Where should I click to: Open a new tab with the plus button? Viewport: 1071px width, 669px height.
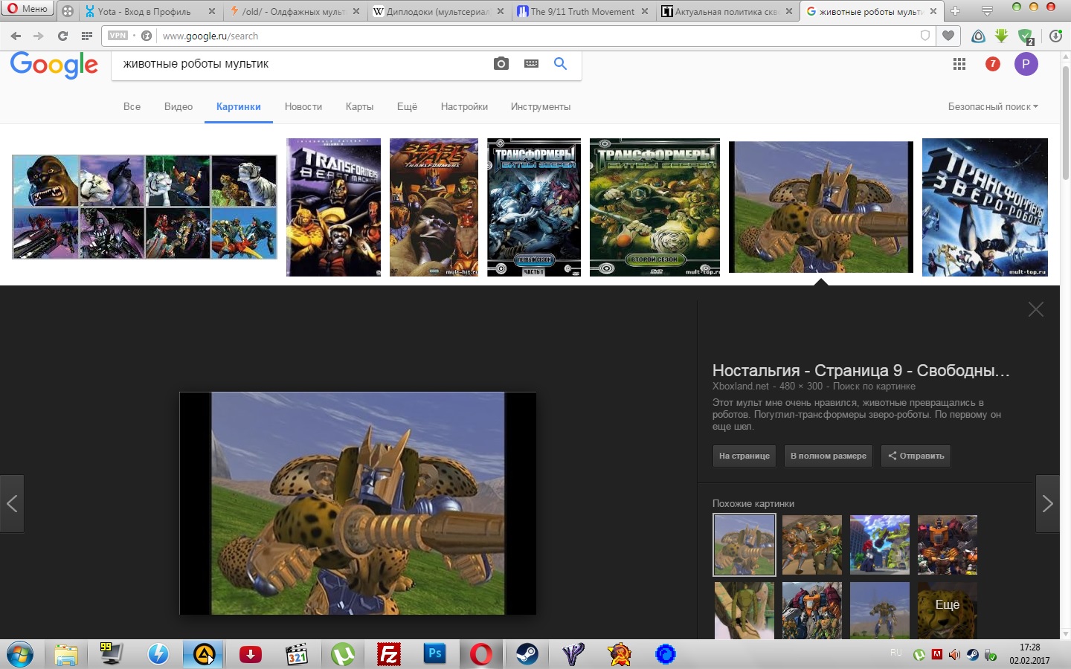click(x=956, y=11)
